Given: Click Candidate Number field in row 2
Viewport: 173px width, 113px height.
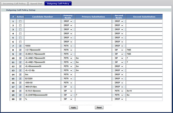Looking at the screenshot, I should coord(42,26).
